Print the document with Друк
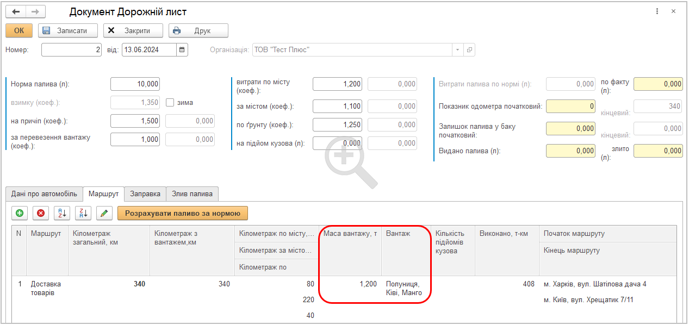 (x=198, y=30)
